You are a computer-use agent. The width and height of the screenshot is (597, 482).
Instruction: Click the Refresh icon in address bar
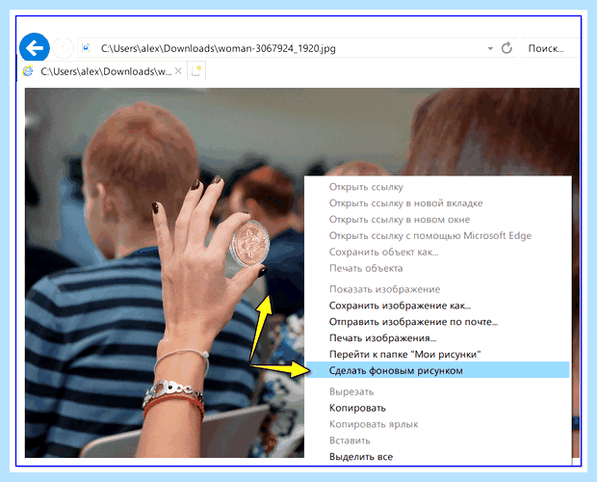tap(506, 48)
